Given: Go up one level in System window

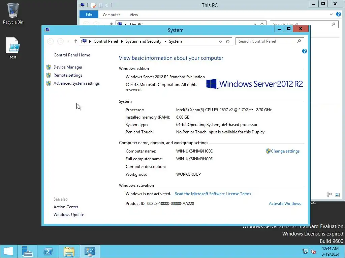Looking at the screenshot, I should click(76, 41).
